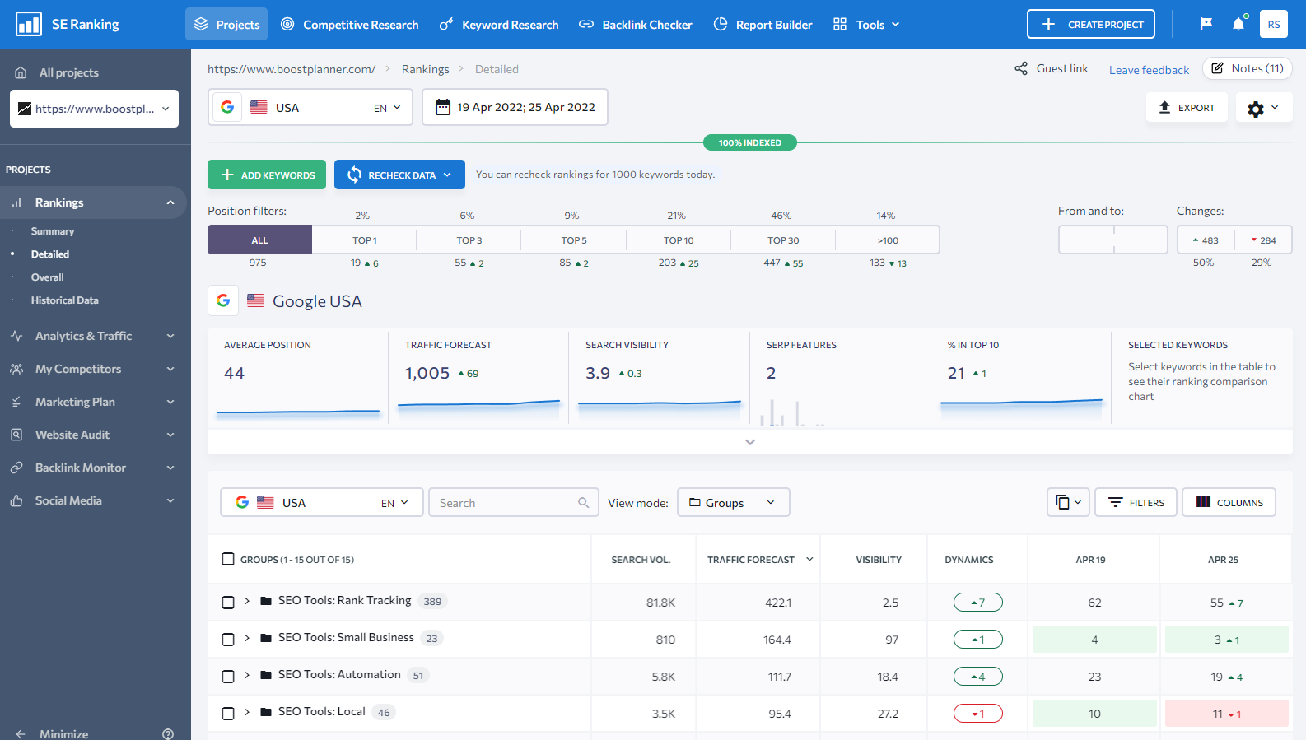Click the flag icon in top bar
This screenshot has width=1306, height=740.
1206,24
